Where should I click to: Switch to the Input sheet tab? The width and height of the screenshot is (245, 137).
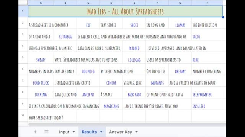coord(64,132)
